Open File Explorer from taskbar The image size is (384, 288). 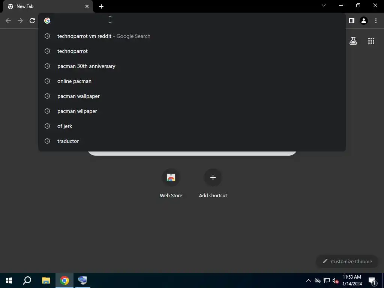(x=46, y=280)
